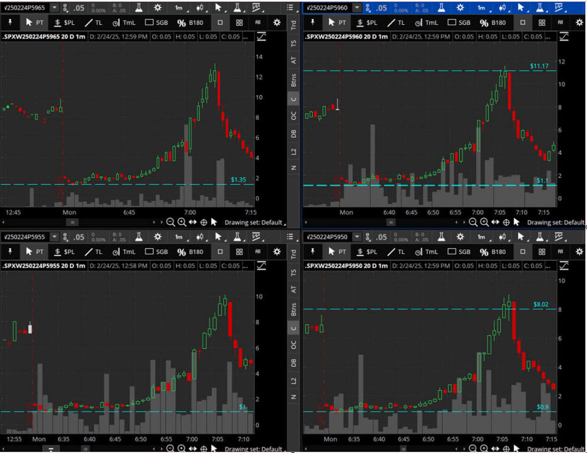The height and width of the screenshot is (453, 587).
Task: Open the drawing cursor dropdown in P5960 top bar
Action: tap(522, 8)
